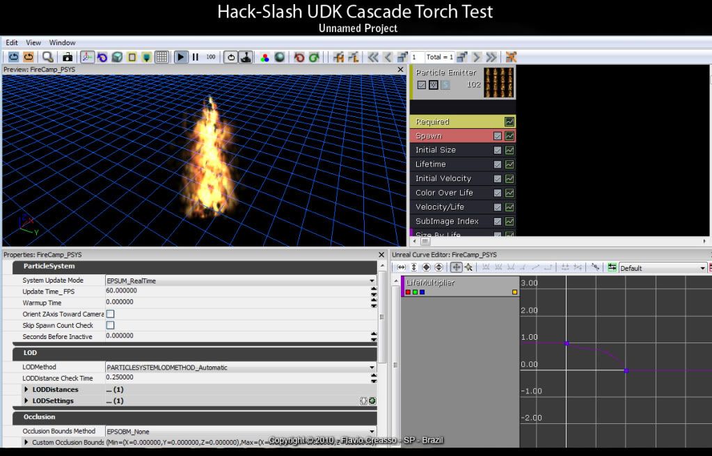Open the System Update Mode dropdown
The image size is (712, 456).
372,280
